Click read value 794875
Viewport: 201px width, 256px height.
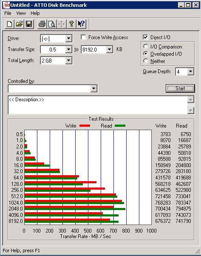183,209
